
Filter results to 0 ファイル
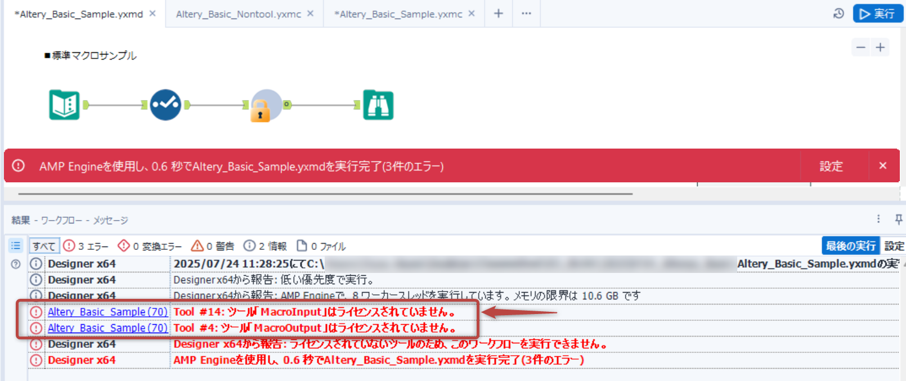[x=321, y=246]
